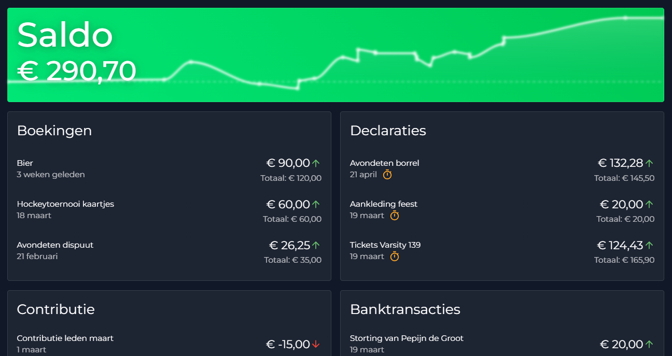Screen dimensions: 672x356
Task: Click the € 132,28 amount for Avondeten borrel
Action: coord(621,163)
